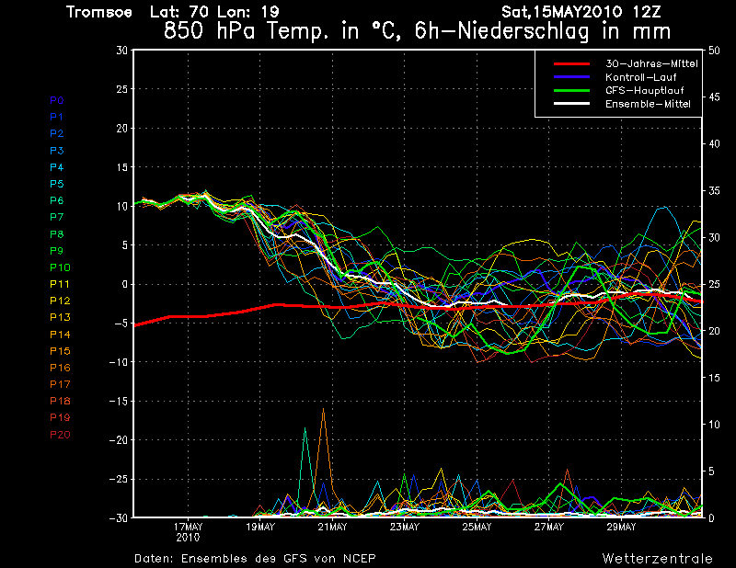Viewport: 736px width, 568px height.
Task: Click the P20 ensemble member label
Action: [x=59, y=435]
